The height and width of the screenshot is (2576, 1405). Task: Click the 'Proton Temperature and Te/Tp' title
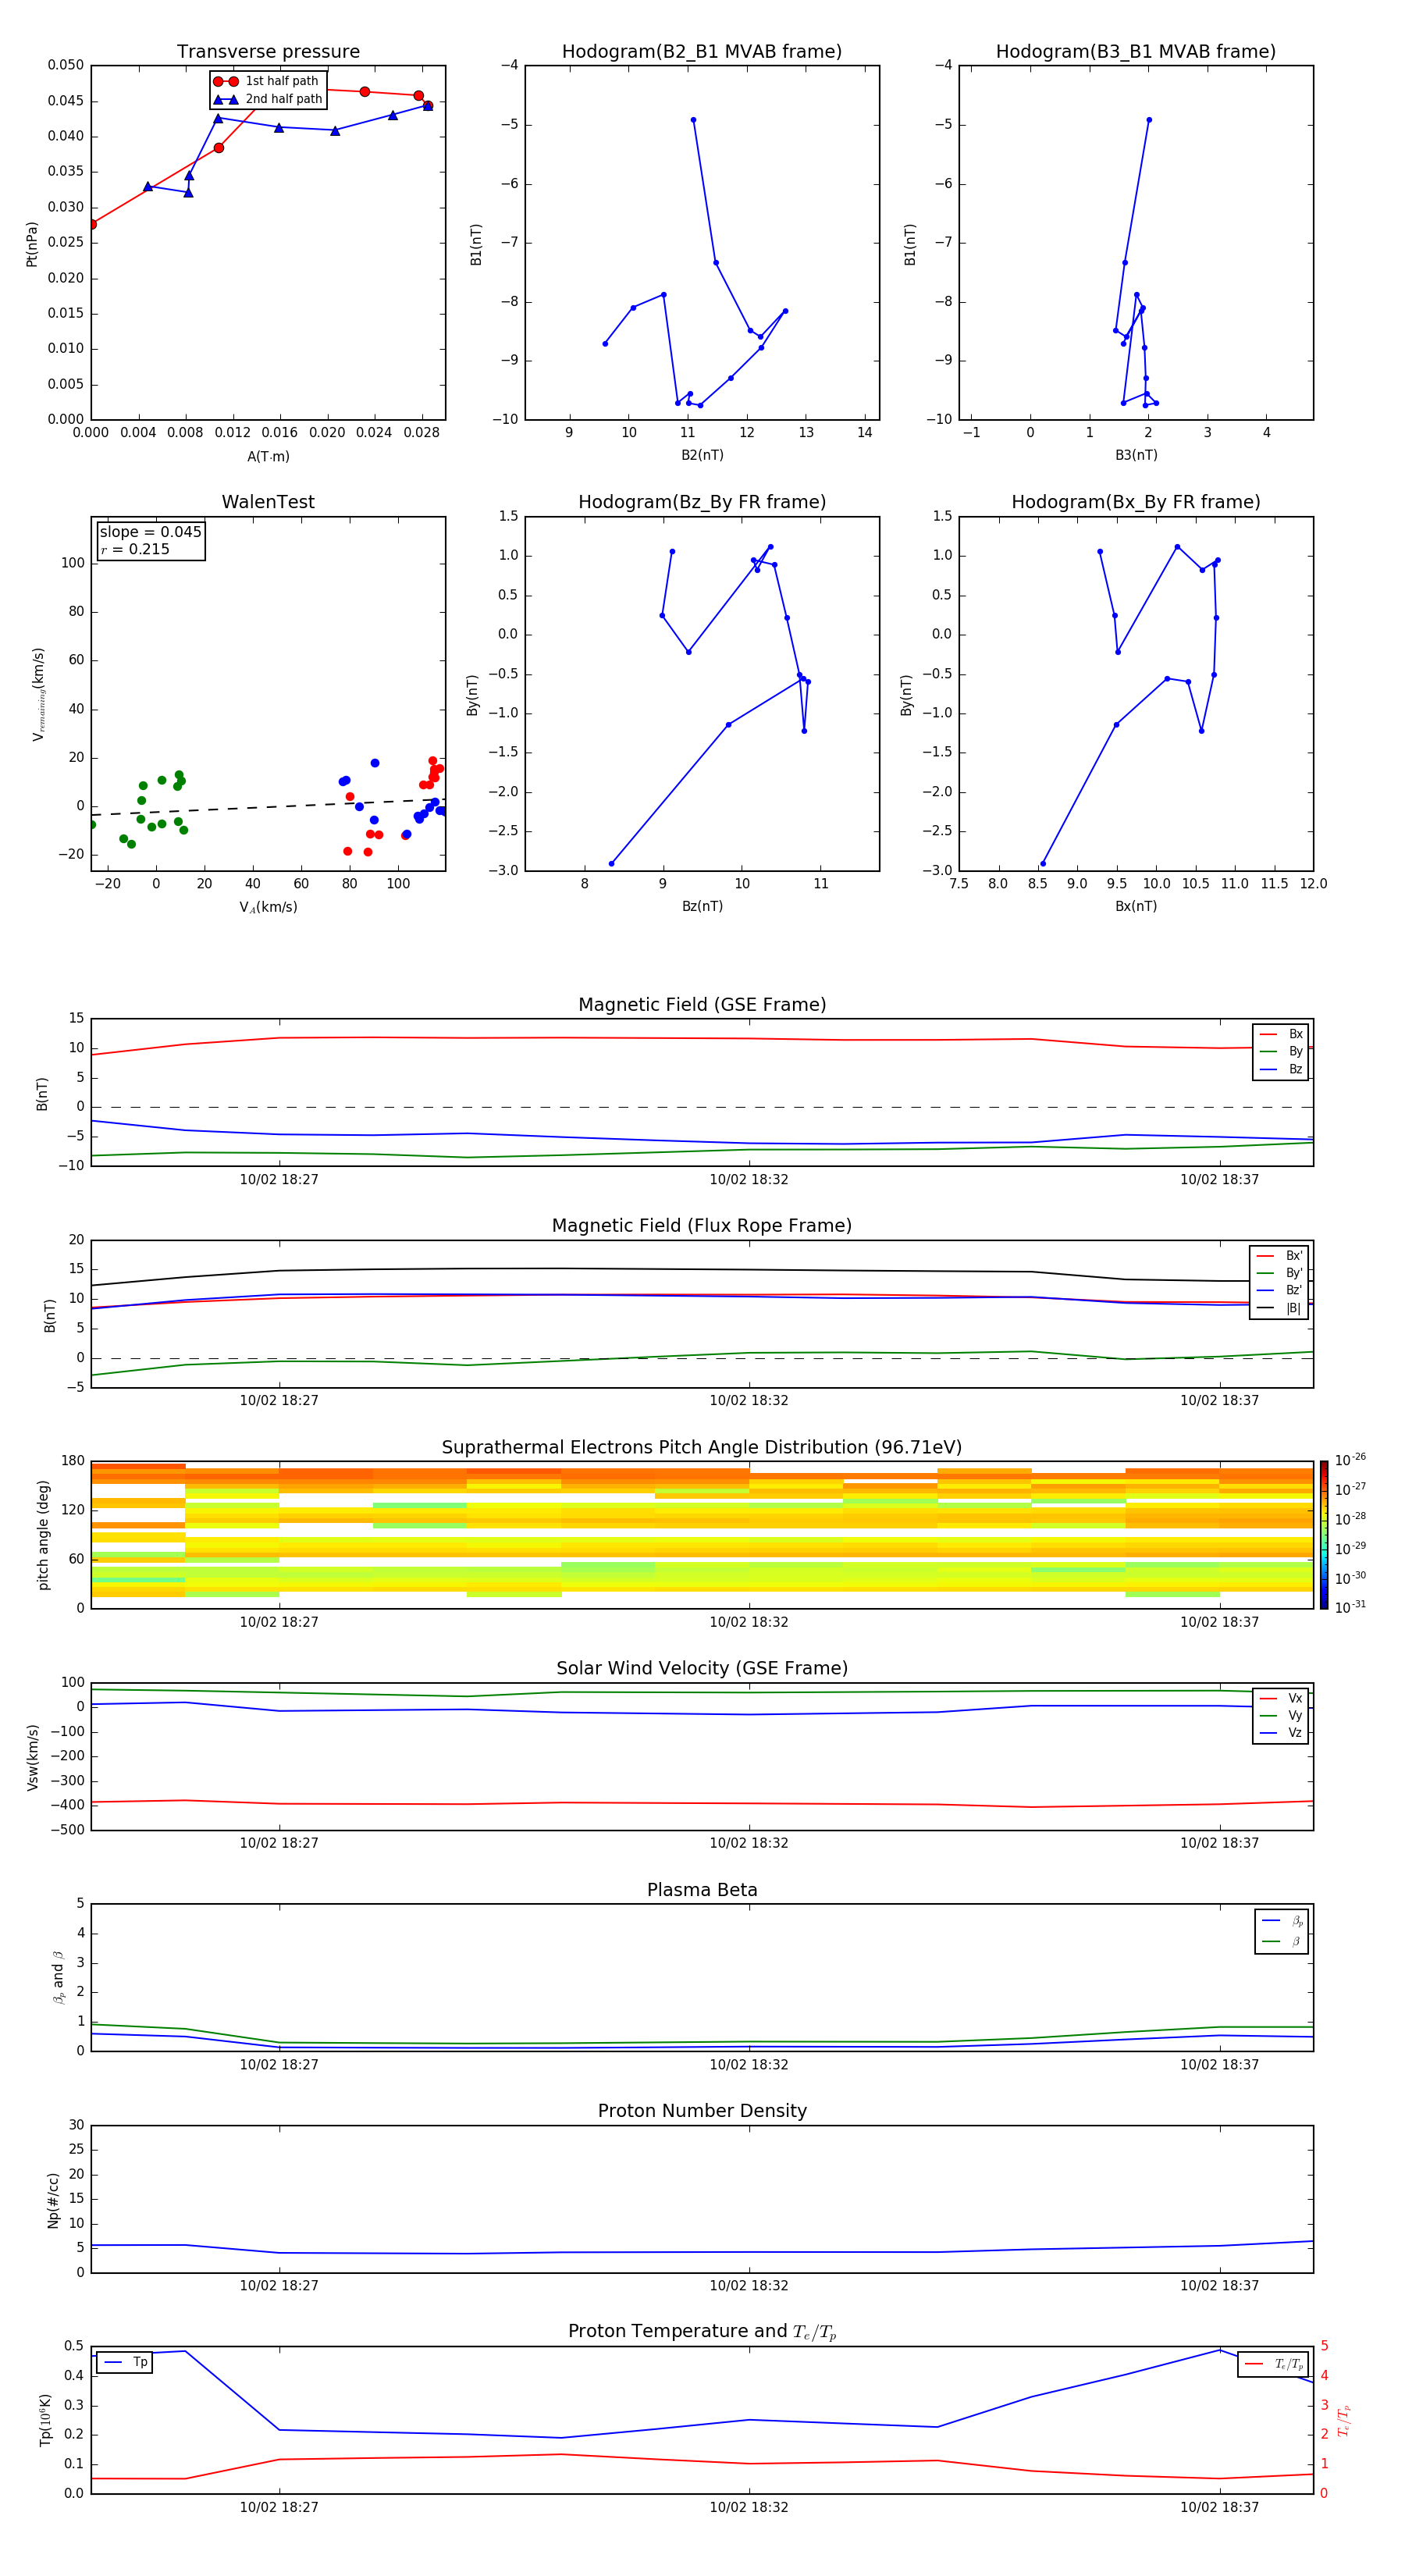tap(702, 2332)
